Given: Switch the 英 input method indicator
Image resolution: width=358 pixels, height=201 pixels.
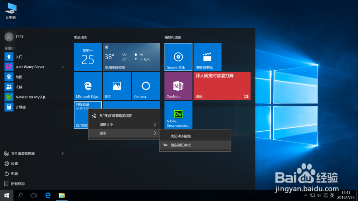Looking at the screenshot, I should [333, 196].
